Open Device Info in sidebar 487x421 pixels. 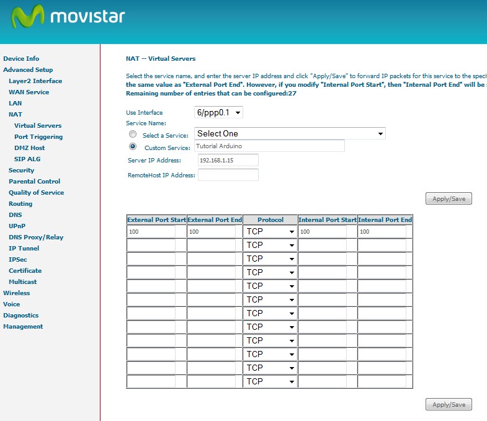(x=21, y=59)
